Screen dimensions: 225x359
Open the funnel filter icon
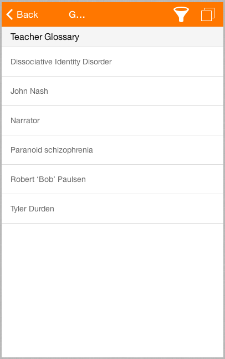coord(181,14)
